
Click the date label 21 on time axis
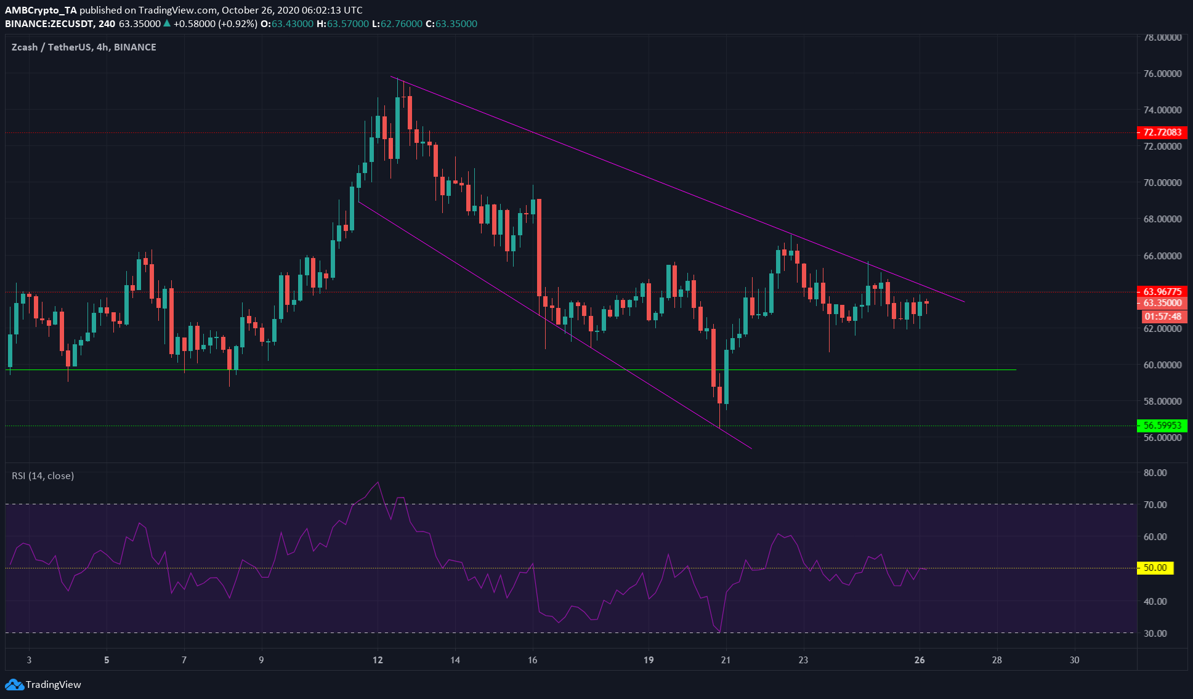tap(726, 660)
